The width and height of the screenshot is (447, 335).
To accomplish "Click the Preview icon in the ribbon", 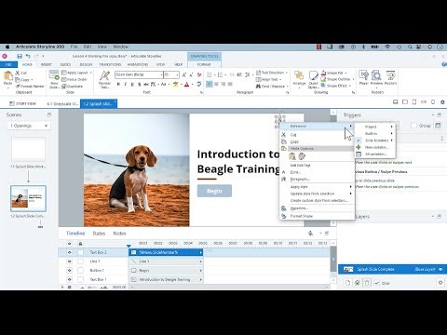I will click(376, 75).
